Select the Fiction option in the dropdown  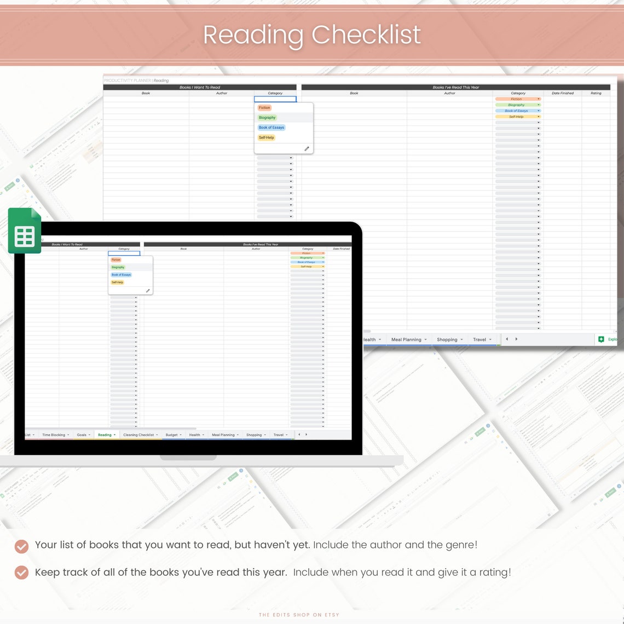(x=264, y=108)
